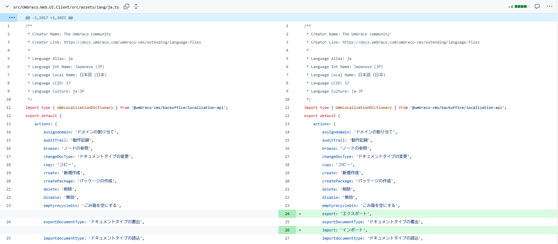Image resolution: width=558 pixels, height=244 pixels.
Task: Click the added export: 'エクスポート' code line
Action: click(346, 214)
